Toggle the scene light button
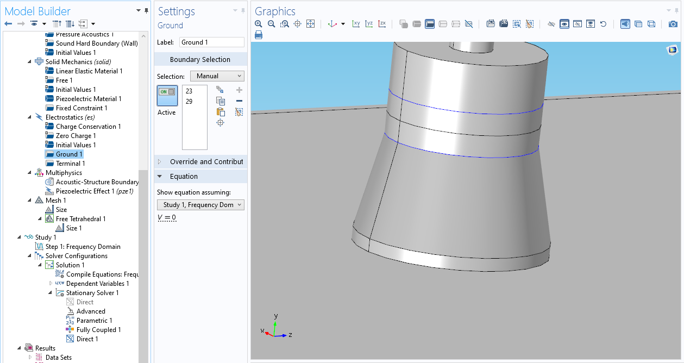684x363 pixels. (x=625, y=24)
